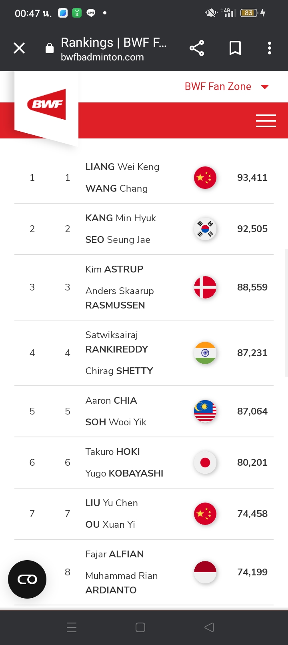Select Takuro HOKI player name

point(113,452)
